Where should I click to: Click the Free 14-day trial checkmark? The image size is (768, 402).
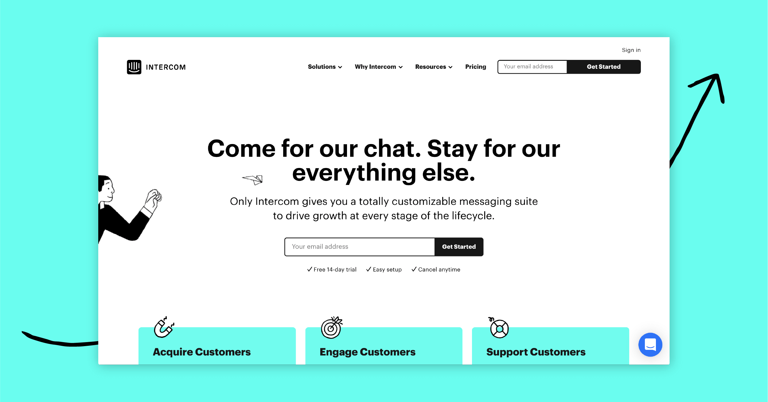tap(310, 269)
